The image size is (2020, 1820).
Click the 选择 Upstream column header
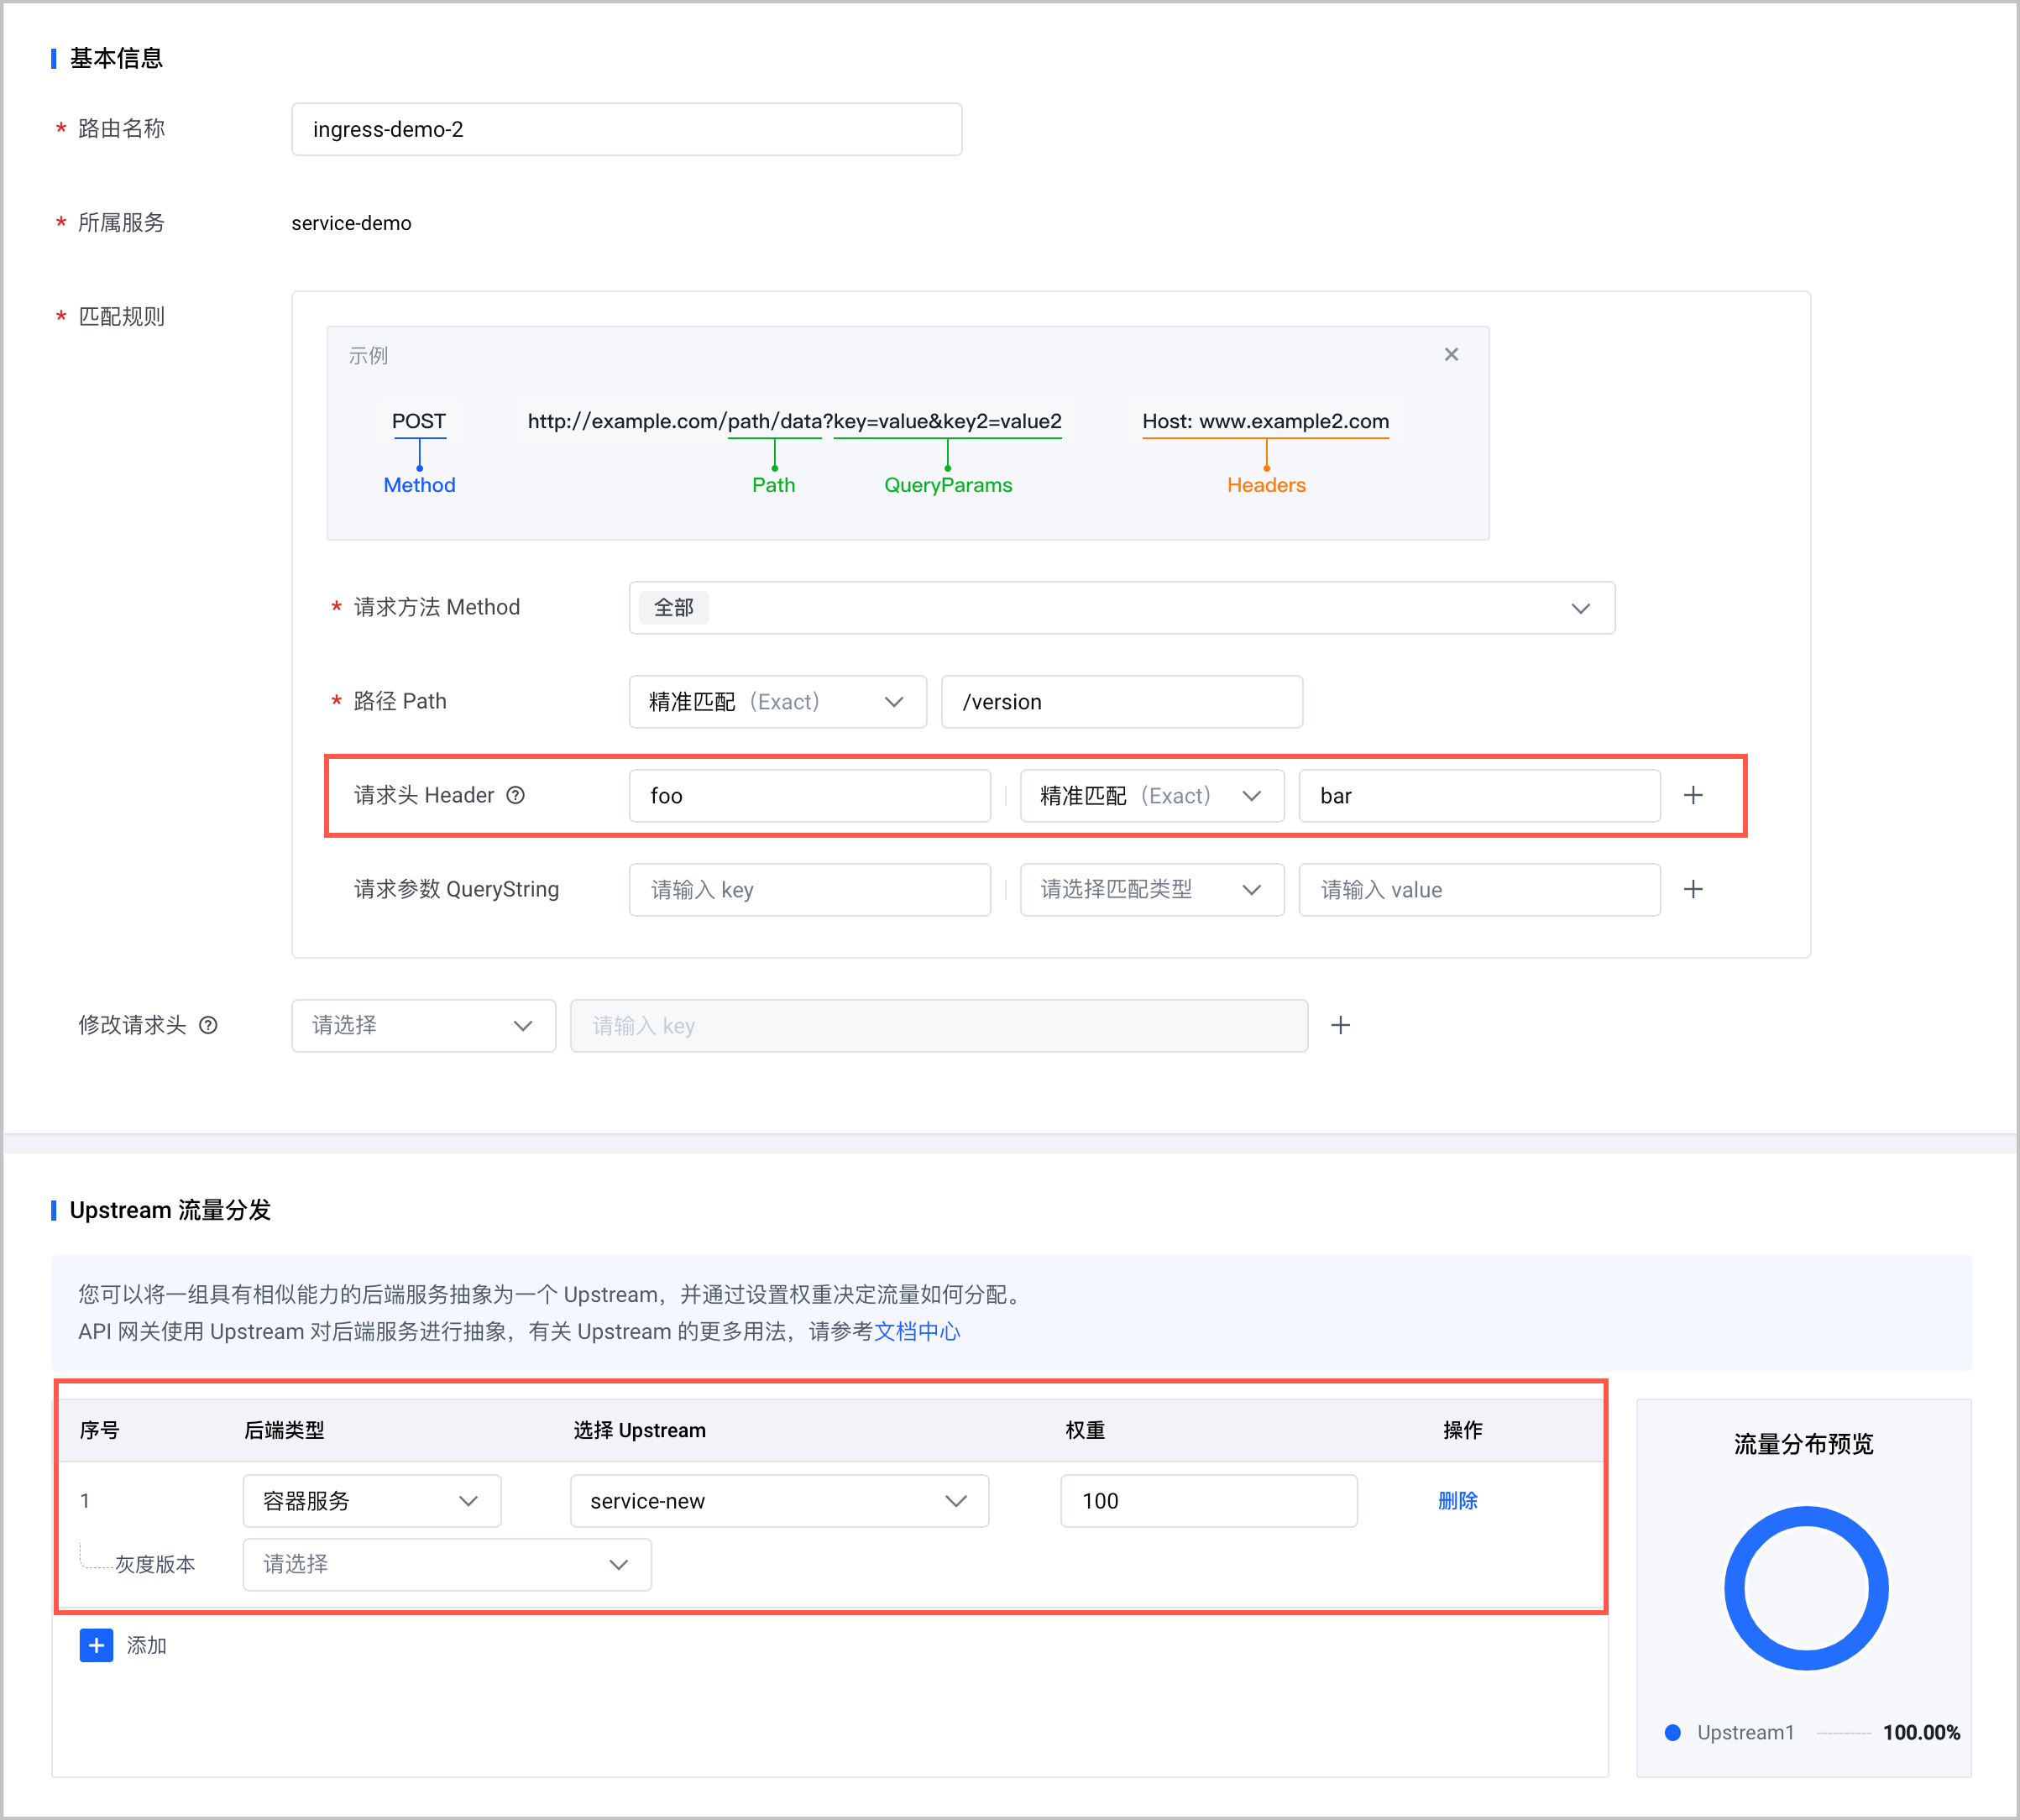[x=640, y=1430]
